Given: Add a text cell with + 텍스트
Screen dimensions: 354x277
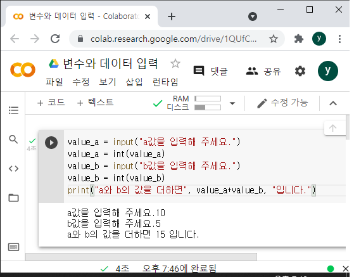Looking at the screenshot, I should click(x=95, y=103).
